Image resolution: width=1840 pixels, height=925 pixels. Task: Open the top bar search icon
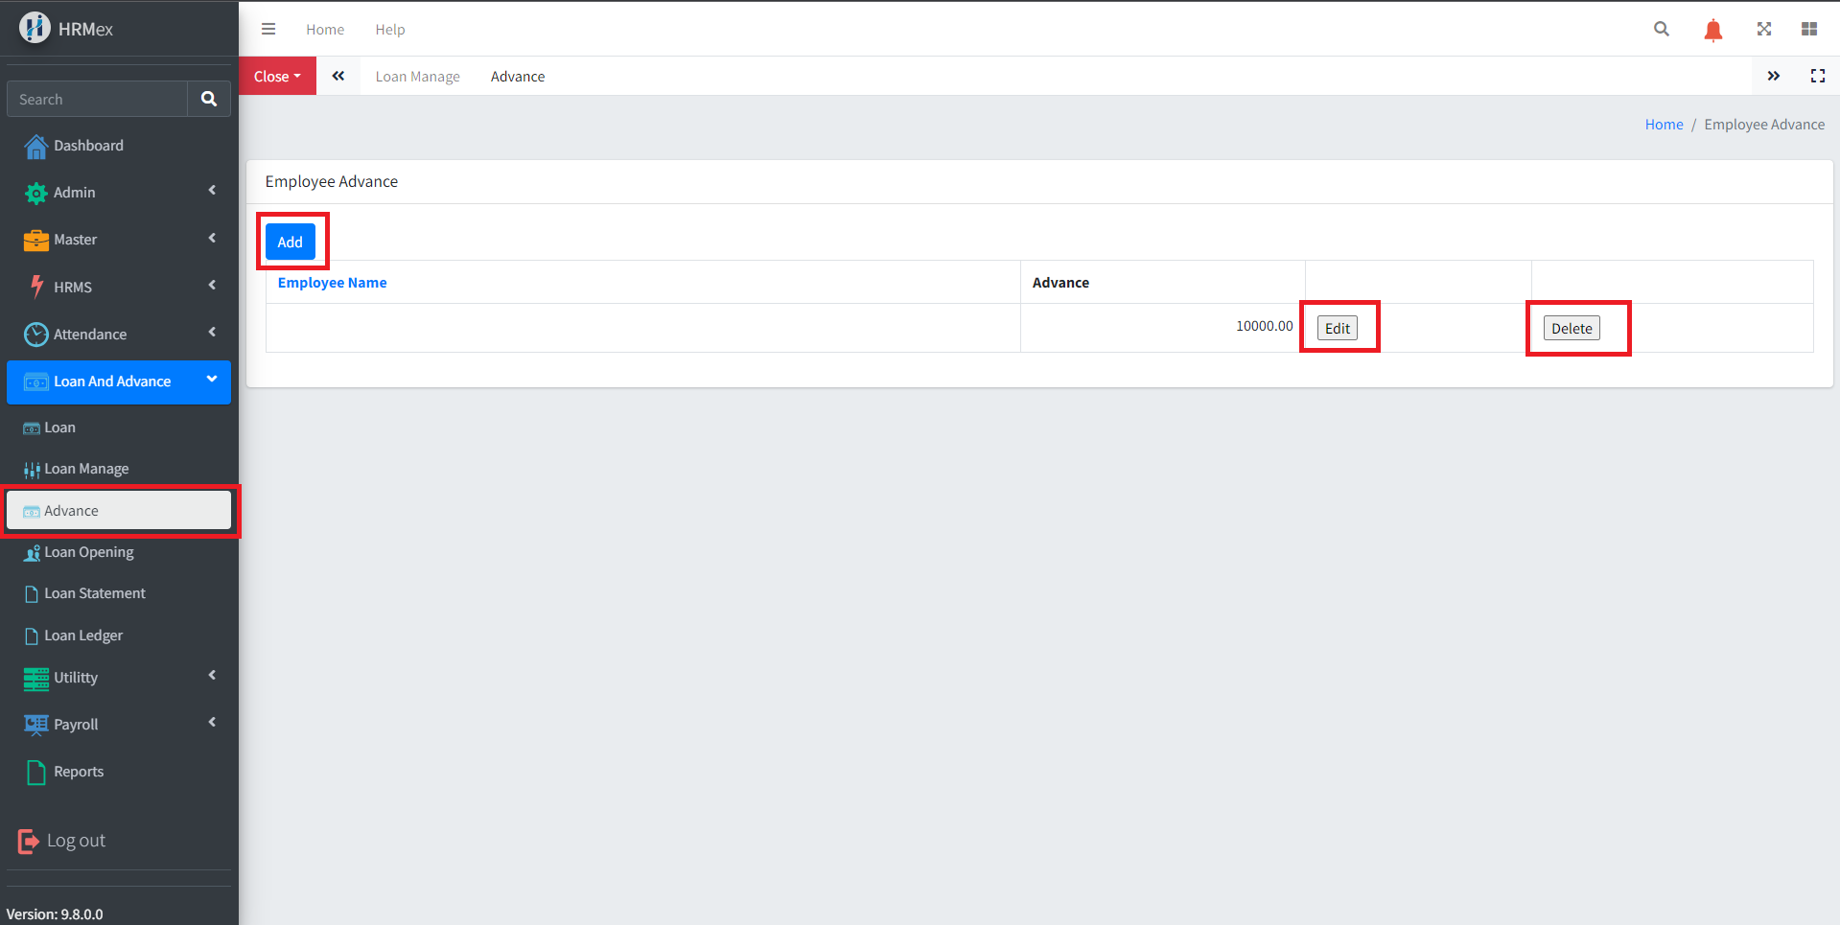click(1661, 29)
